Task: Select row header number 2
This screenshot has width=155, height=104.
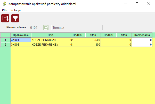Action: pos(5,45)
